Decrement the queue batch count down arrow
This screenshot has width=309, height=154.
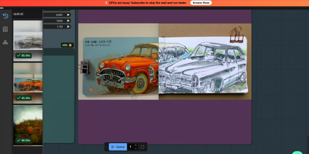tap(136, 148)
